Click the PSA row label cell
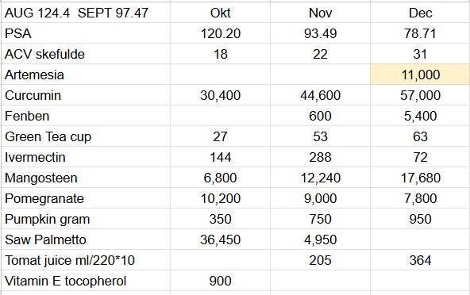 86,33
